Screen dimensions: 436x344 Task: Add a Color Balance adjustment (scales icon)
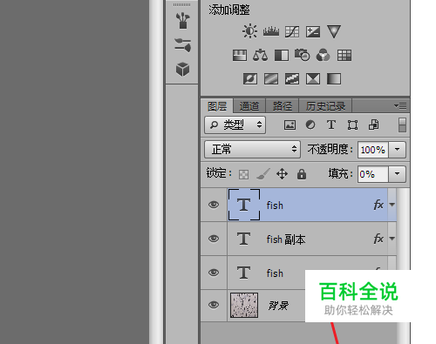pos(260,55)
